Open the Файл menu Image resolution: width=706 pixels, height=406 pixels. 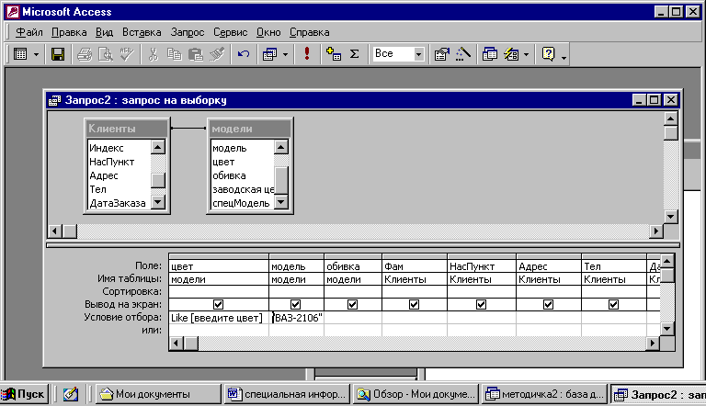click(29, 32)
